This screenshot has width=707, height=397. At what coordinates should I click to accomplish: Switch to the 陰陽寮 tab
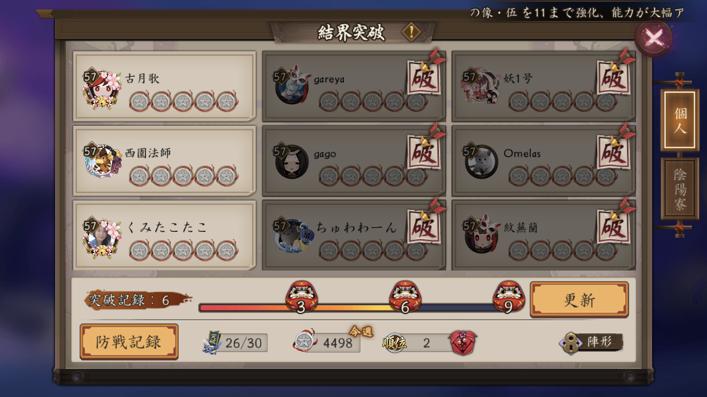(x=679, y=188)
